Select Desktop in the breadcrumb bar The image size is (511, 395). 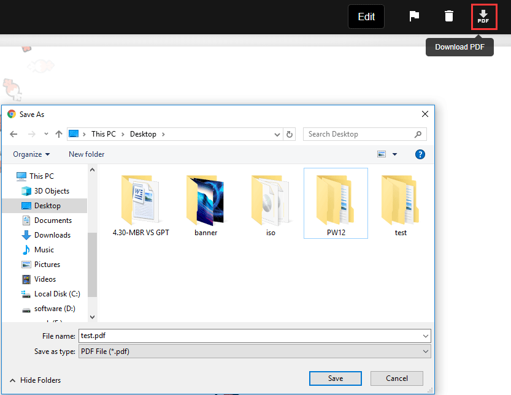[142, 134]
